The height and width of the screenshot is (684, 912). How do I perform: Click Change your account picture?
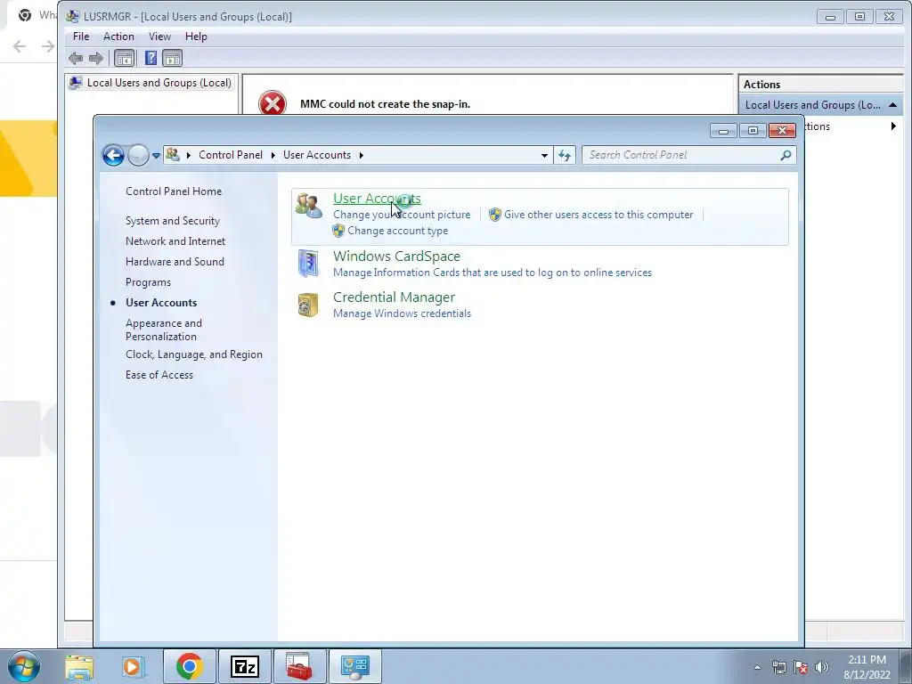point(402,215)
